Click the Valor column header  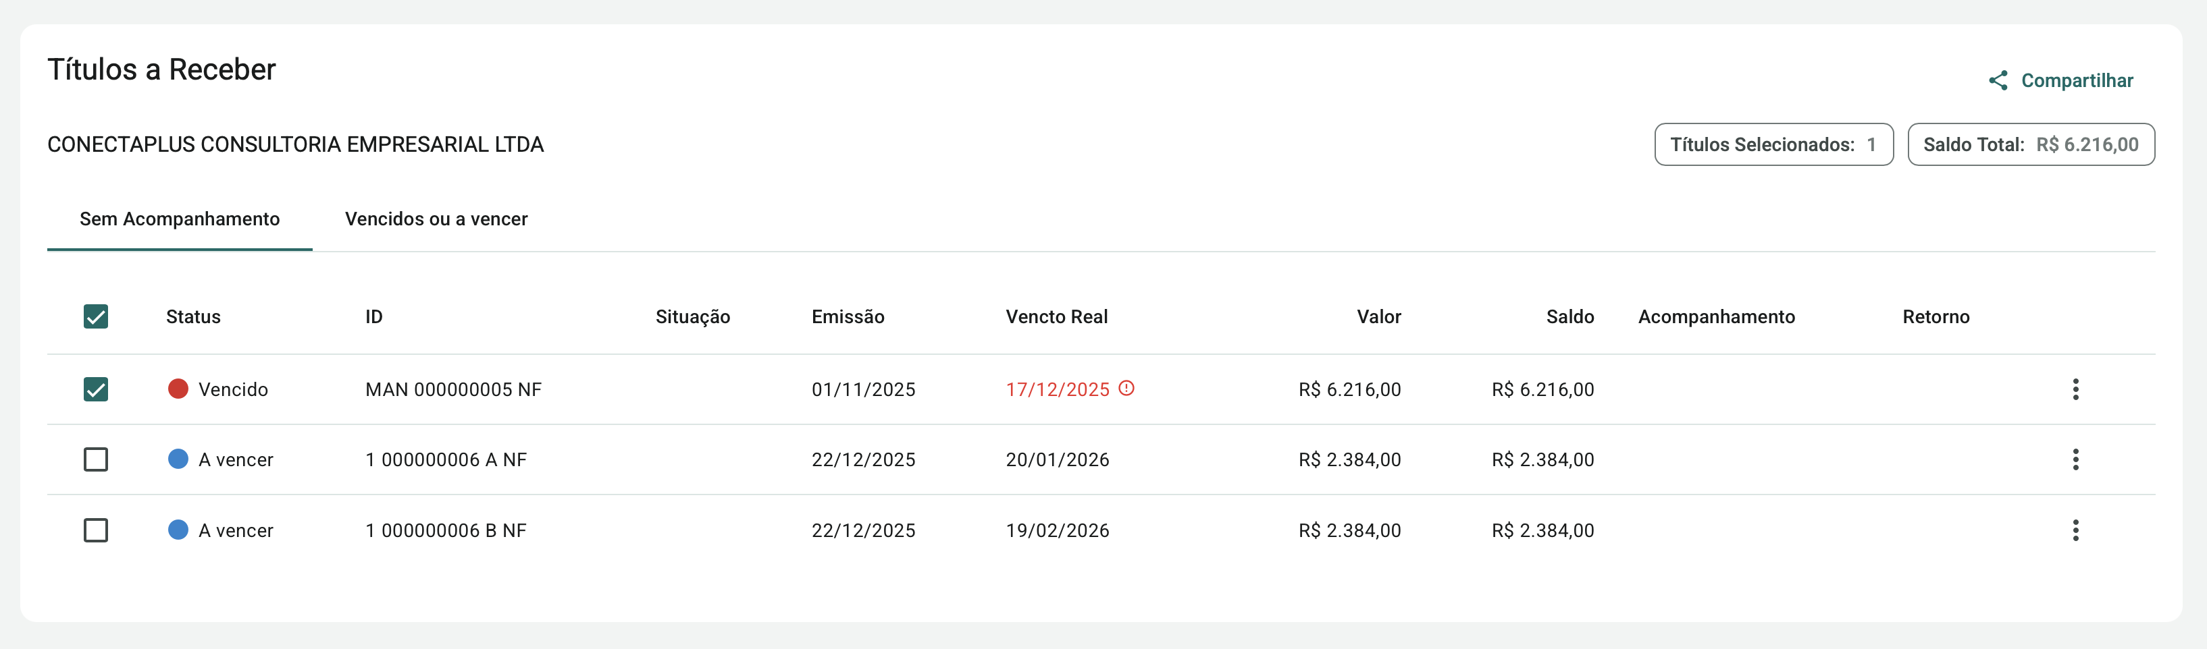pyautogui.click(x=1378, y=317)
